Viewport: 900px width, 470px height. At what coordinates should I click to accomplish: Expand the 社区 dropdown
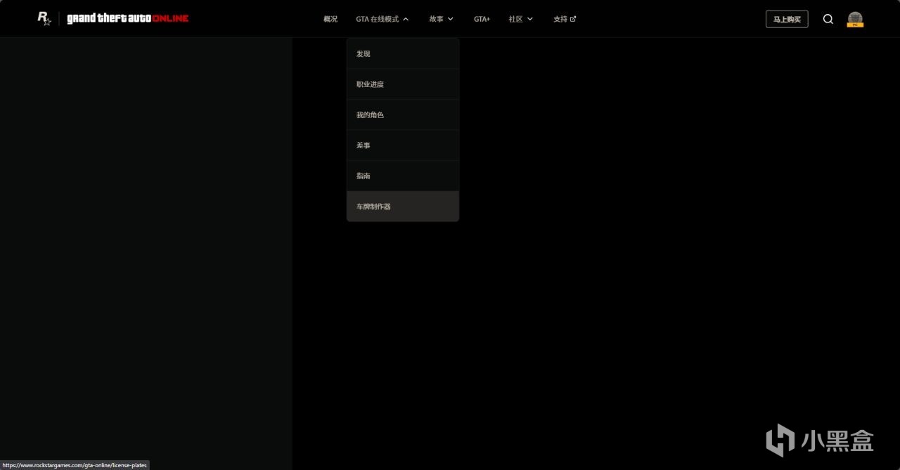[520, 19]
